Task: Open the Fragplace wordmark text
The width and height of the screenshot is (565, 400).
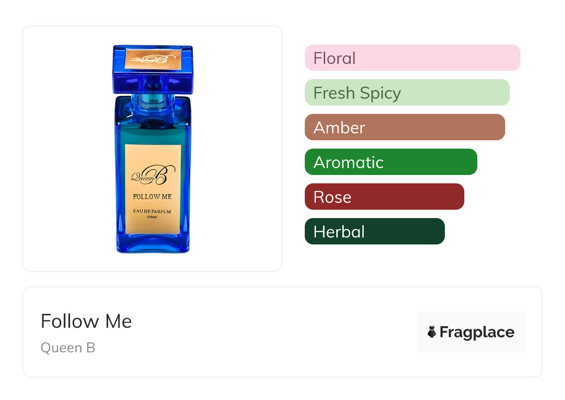Action: point(477,332)
